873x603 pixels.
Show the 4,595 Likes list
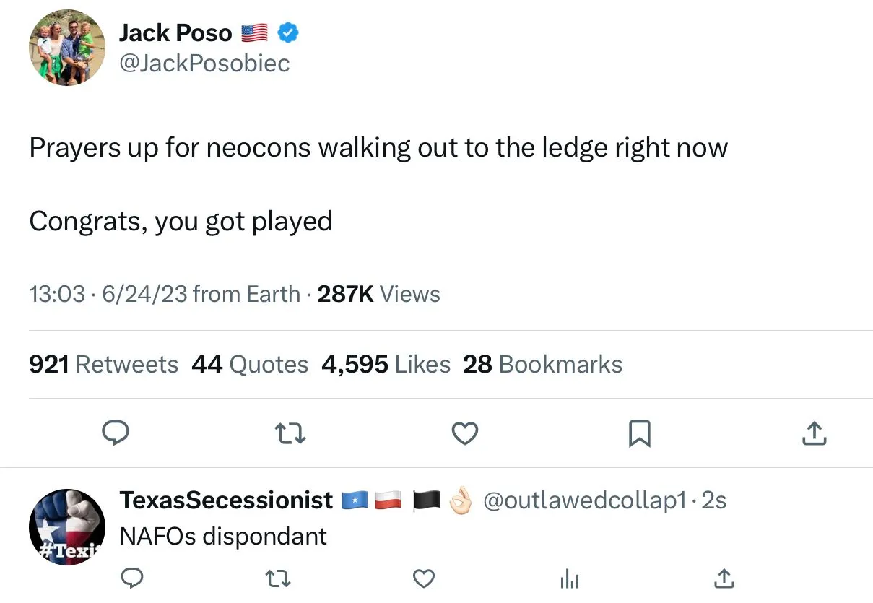pos(386,365)
